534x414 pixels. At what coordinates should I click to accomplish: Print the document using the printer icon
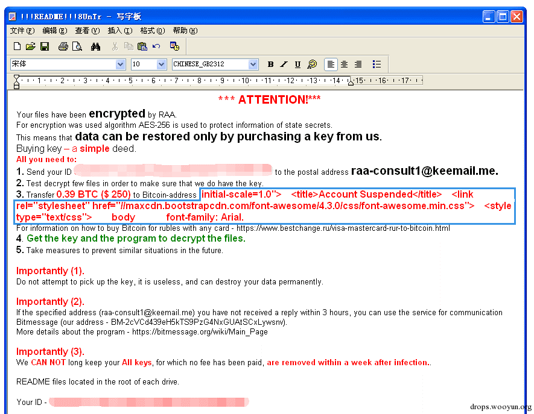pos(63,46)
